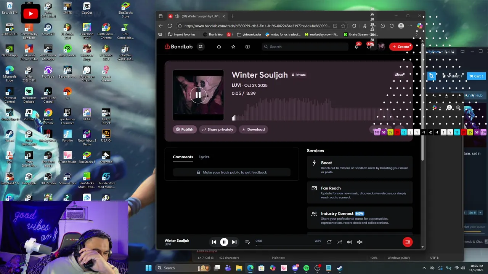Image resolution: width=488 pixels, height=274 pixels.
Task: Toggle shuffle in player bar
Action: (x=339, y=242)
